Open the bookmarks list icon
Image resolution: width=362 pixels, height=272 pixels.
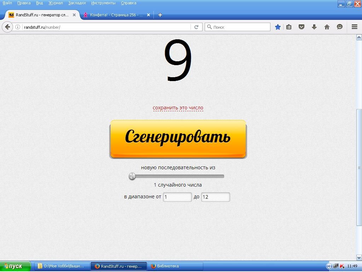click(x=289, y=27)
